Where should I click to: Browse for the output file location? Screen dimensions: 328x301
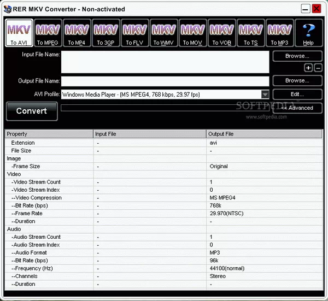pyautogui.click(x=297, y=80)
